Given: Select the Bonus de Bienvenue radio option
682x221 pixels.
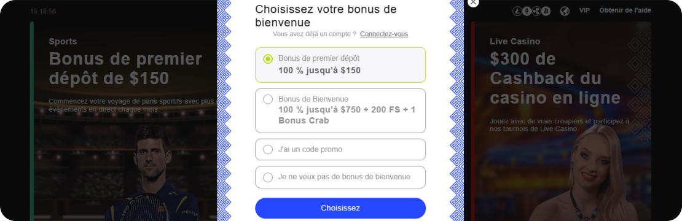Looking at the screenshot, I should tap(268, 99).
